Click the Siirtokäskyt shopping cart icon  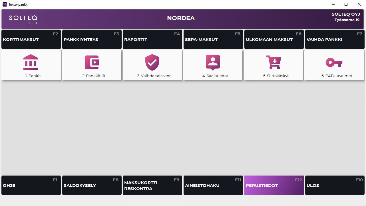pos(274,62)
